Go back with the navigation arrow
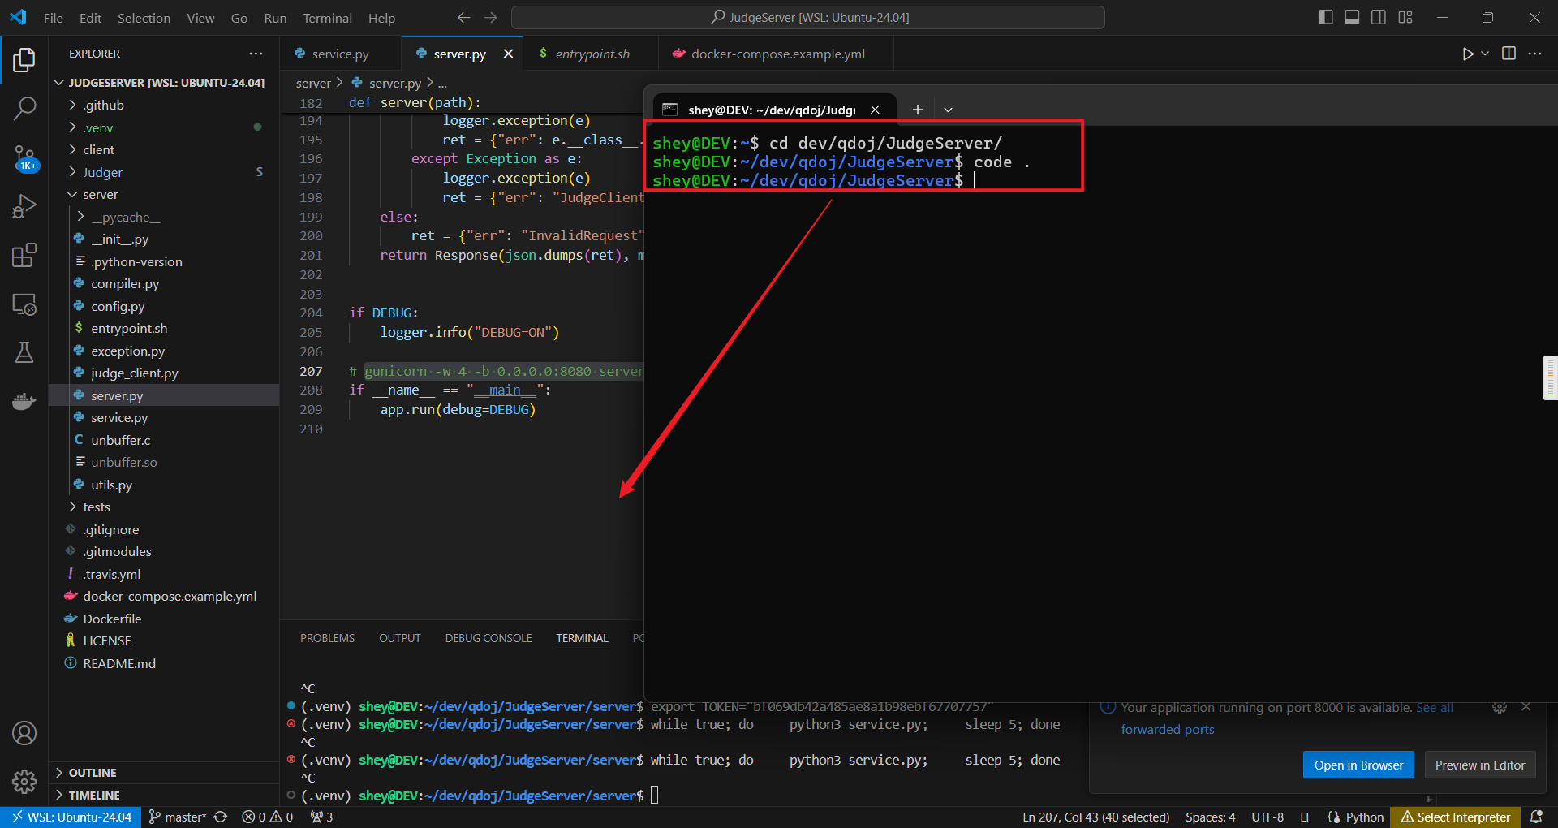The width and height of the screenshot is (1558, 828). tap(463, 18)
